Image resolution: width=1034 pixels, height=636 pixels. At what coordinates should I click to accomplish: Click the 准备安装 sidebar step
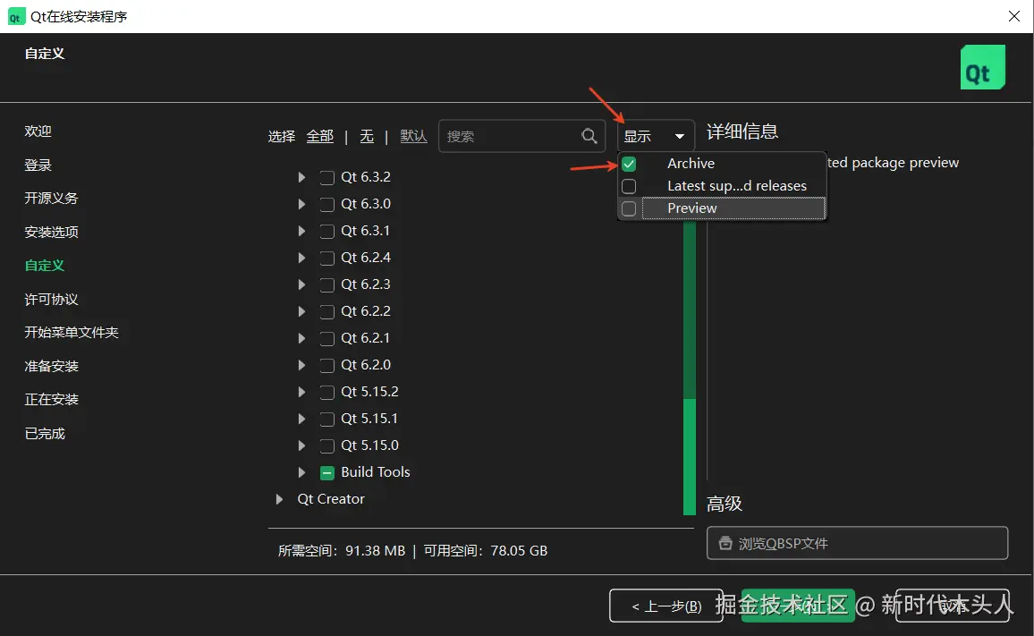tap(52, 366)
